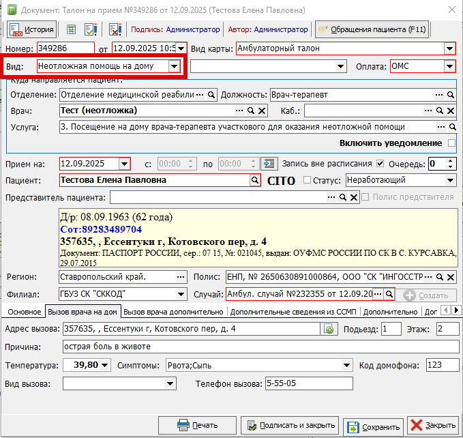Search the Случай field with magnifier icon

pyautogui.click(x=389, y=294)
